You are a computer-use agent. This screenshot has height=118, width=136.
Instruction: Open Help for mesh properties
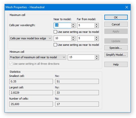pos(116,64)
